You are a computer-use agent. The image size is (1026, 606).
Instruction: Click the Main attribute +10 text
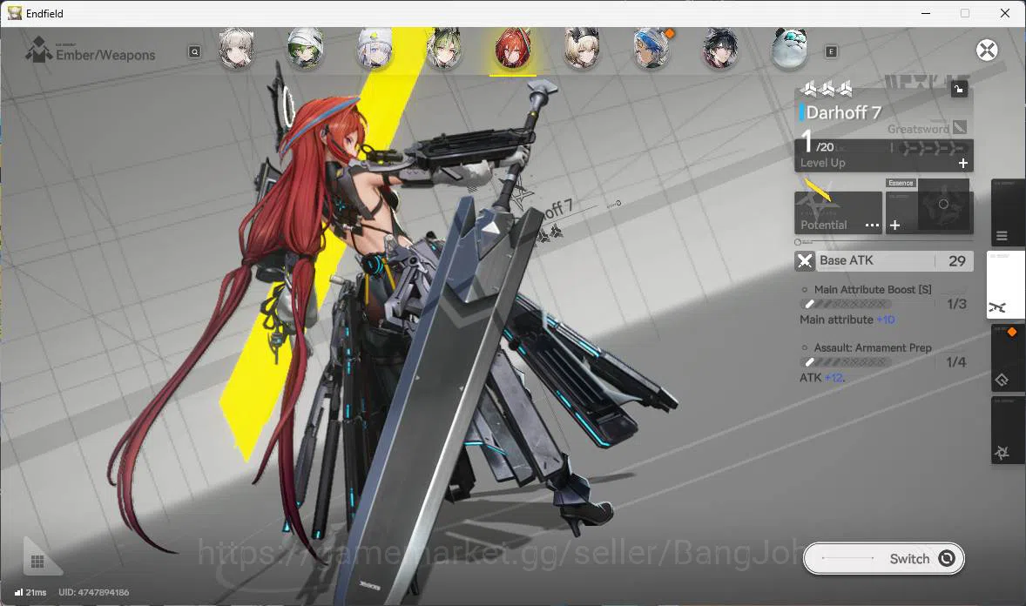pyautogui.click(x=847, y=320)
